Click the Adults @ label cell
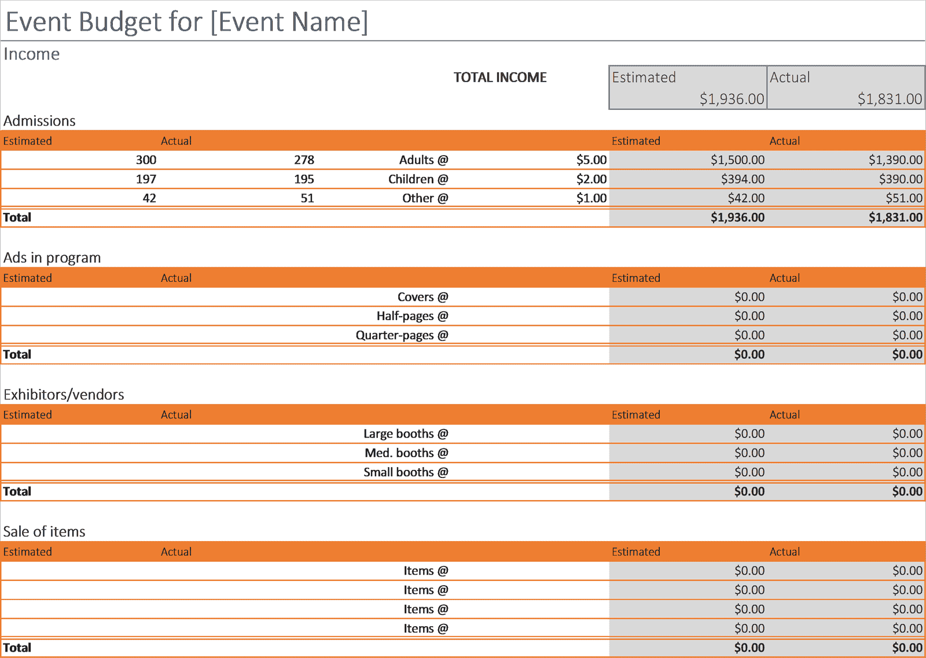 point(424,160)
